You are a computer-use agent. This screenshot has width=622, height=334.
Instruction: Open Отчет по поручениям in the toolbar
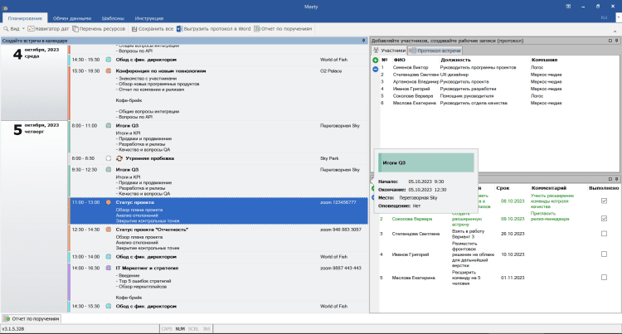click(284, 28)
